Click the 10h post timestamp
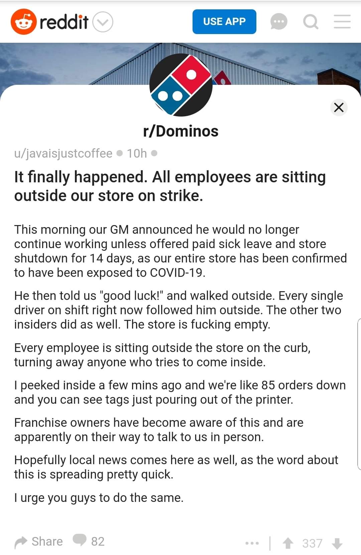This screenshot has height=555, width=361. pos(137,153)
